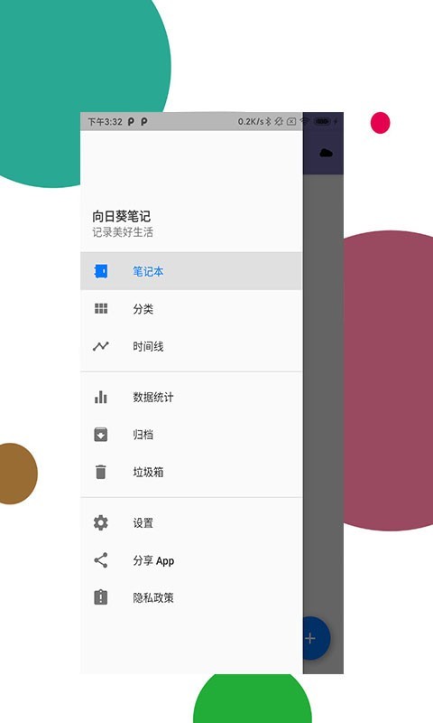Open the 笔记本 notebook icon

101,271
